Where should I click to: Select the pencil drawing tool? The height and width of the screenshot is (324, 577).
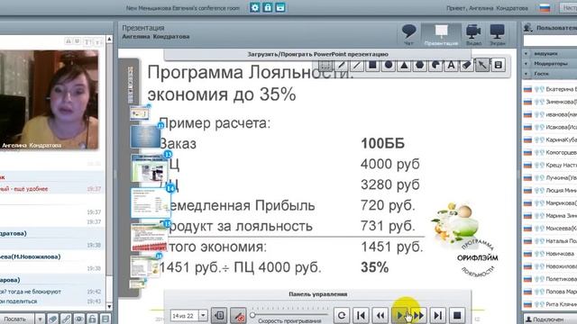[341, 66]
